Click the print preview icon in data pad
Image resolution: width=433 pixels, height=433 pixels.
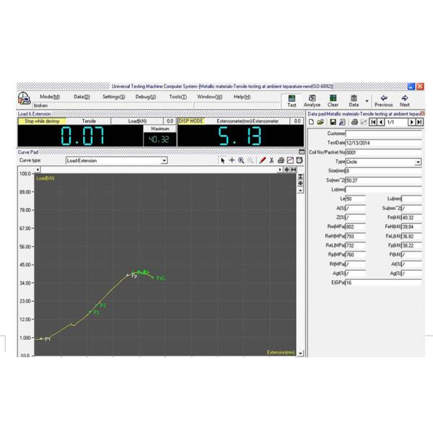tap(342, 122)
